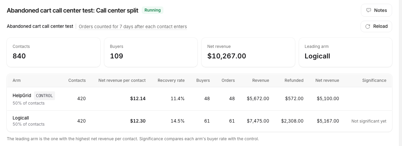The height and width of the screenshot is (146, 402).
Task: Click the 11.4% recovery rate value
Action: click(x=178, y=98)
